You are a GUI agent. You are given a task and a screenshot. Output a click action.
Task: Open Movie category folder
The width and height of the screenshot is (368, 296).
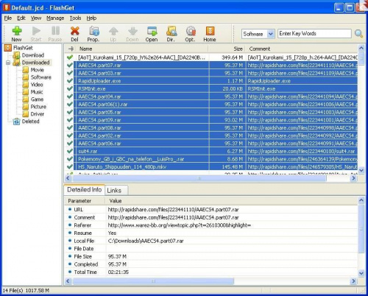pyautogui.click(x=38, y=70)
